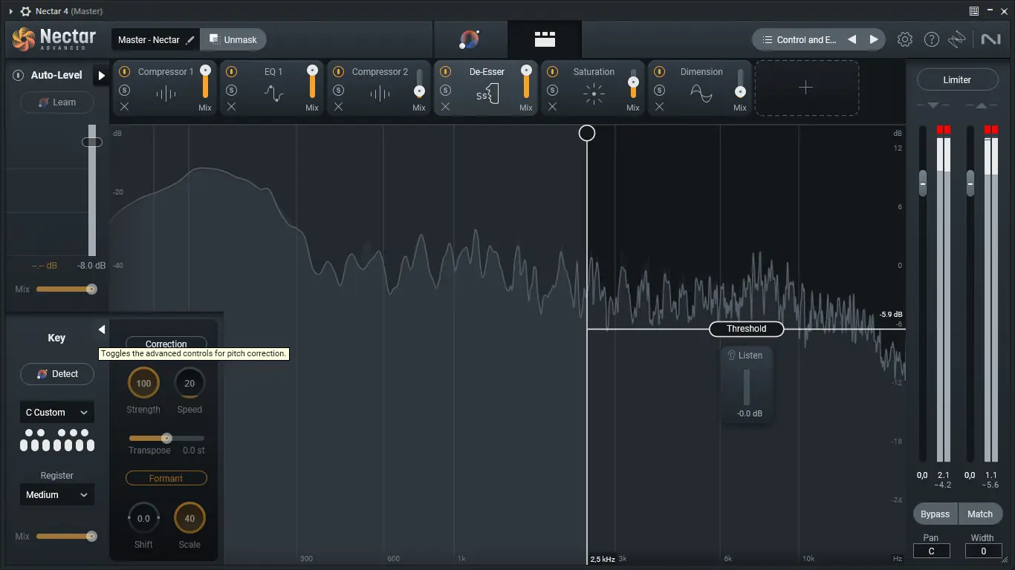Click the Unmask button
The width and height of the screenshot is (1015, 570).
pyautogui.click(x=233, y=40)
